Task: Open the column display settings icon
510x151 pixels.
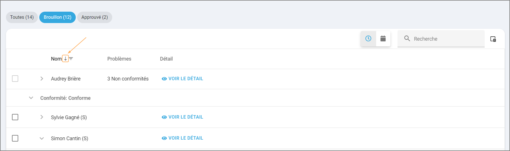Action: coord(493,39)
